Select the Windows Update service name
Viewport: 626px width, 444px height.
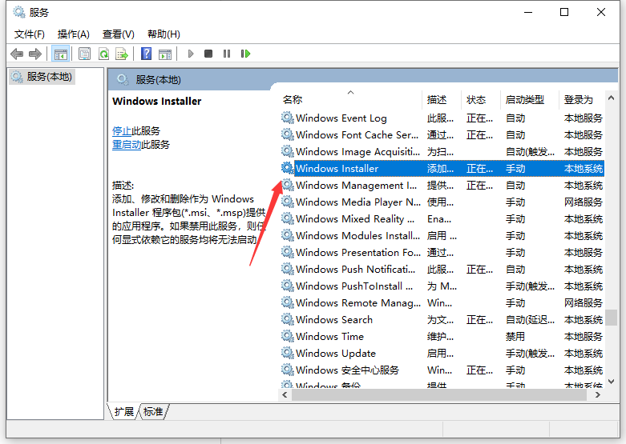(x=335, y=353)
